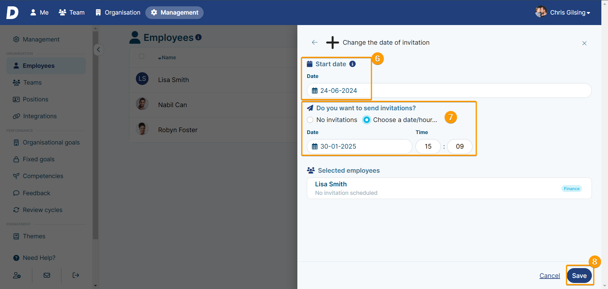Image resolution: width=608 pixels, height=289 pixels.
Task: Open the Start date field 24-06-2024
Action: 449,91
